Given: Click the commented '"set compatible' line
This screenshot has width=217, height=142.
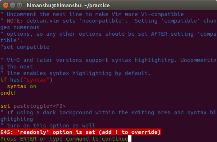Looking at the screenshot, I should (25, 47).
